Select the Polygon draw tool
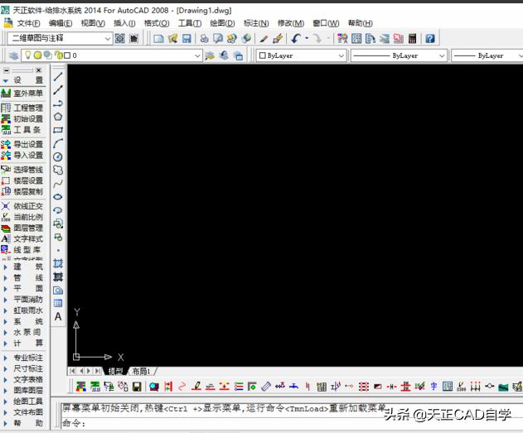This screenshot has height=433, width=523. (x=58, y=117)
